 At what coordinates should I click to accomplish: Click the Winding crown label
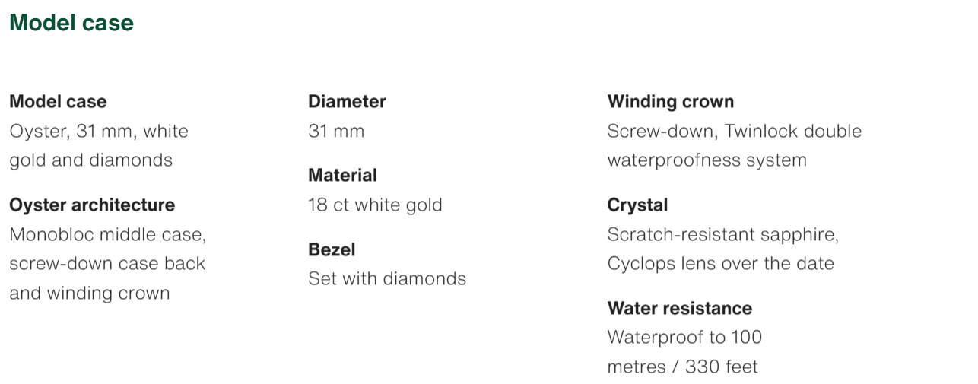(671, 101)
